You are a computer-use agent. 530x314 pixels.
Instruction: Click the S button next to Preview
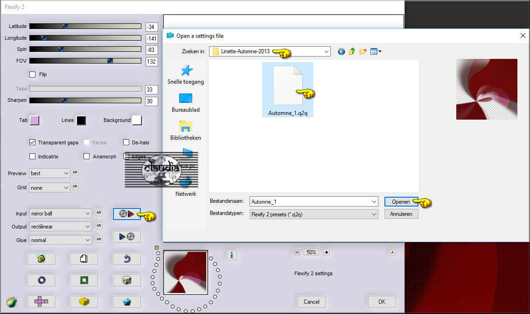point(75,172)
